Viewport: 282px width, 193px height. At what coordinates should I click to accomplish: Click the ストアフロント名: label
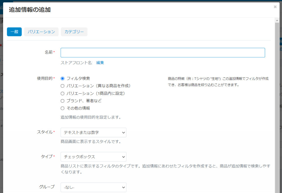coord(77,63)
